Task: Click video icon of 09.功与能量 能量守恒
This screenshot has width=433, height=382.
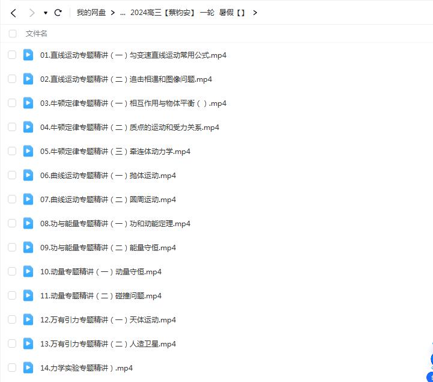Action: [28, 247]
